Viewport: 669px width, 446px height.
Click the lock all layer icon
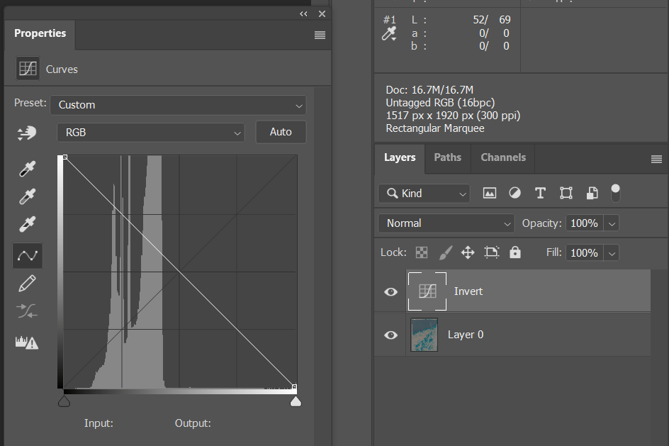(515, 252)
